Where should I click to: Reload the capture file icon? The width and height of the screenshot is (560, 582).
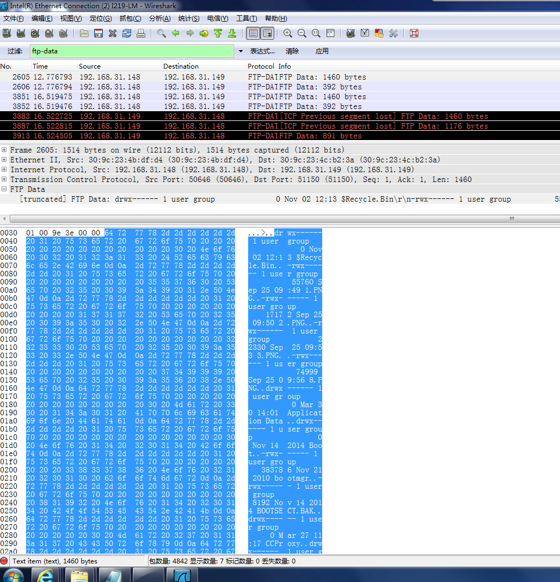127,33
